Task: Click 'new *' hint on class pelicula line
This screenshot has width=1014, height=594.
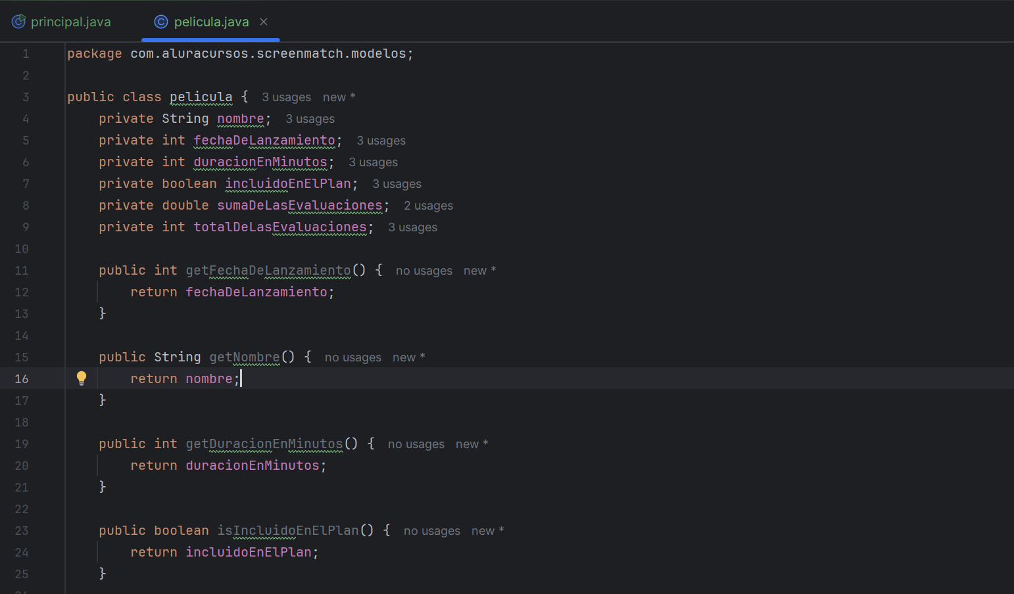Action: coord(339,97)
